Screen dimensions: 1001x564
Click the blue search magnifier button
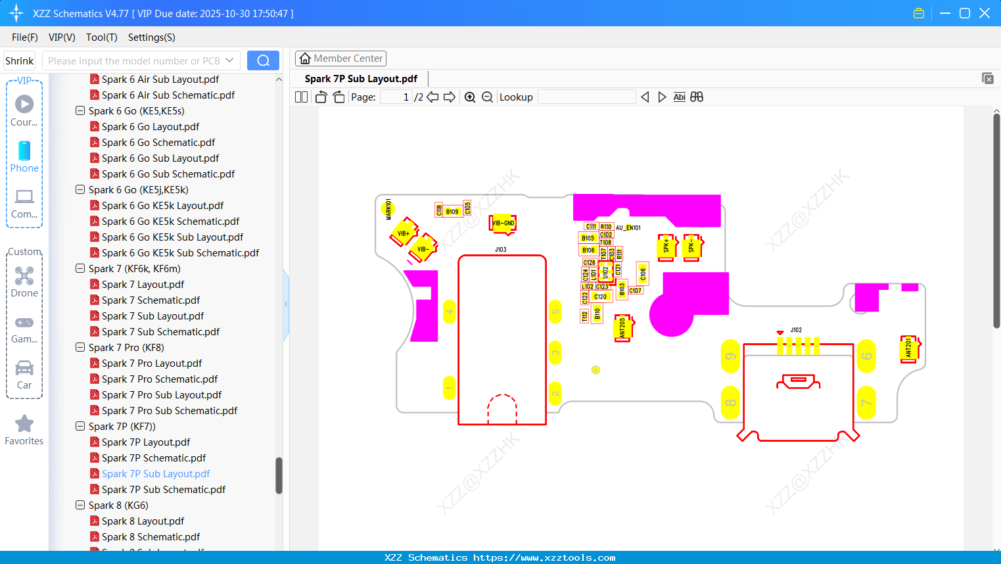click(263, 60)
